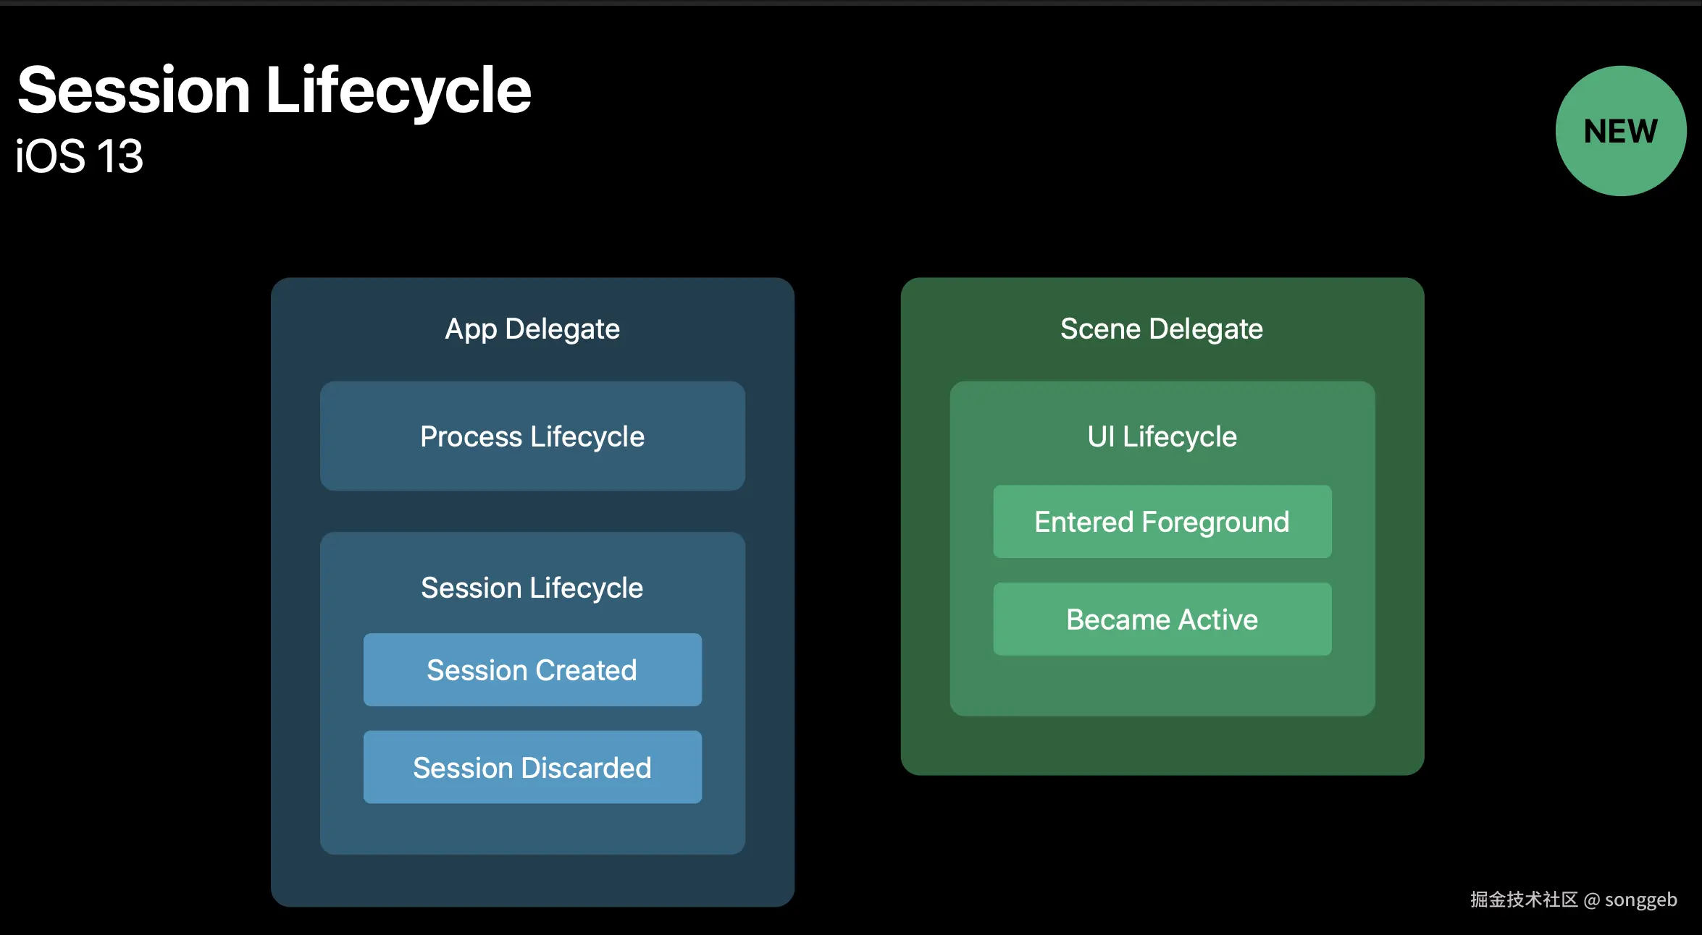The width and height of the screenshot is (1702, 935).
Task: Click the songgeb username in watermark
Action: click(1640, 900)
